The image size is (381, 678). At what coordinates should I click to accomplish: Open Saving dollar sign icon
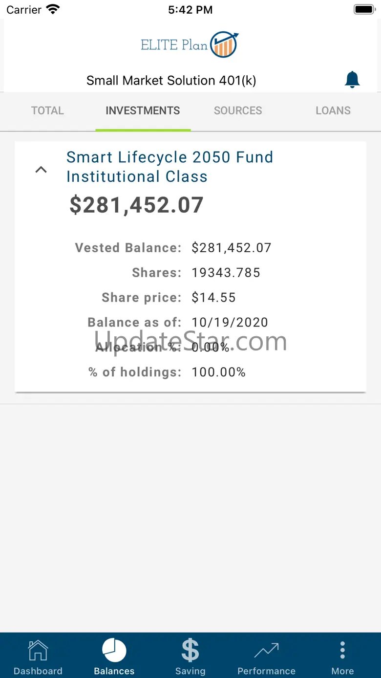pos(190,651)
